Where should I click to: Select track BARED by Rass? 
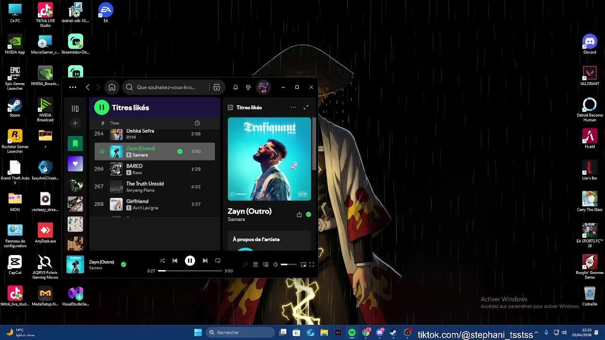coord(155,169)
